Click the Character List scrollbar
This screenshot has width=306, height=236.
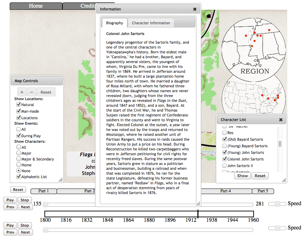[x=280, y=143]
